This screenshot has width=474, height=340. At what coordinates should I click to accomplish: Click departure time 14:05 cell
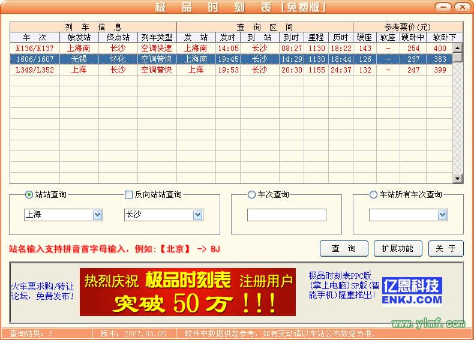(228, 48)
